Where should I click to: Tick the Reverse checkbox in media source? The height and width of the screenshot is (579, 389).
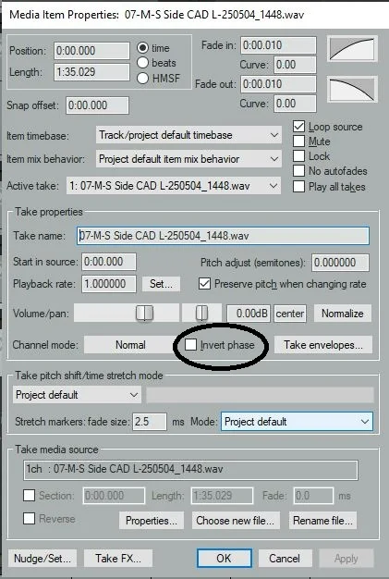click(30, 519)
